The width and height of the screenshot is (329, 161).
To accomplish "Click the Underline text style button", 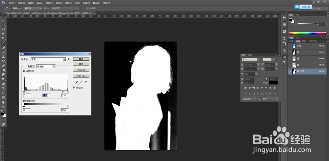I will point(270,88).
